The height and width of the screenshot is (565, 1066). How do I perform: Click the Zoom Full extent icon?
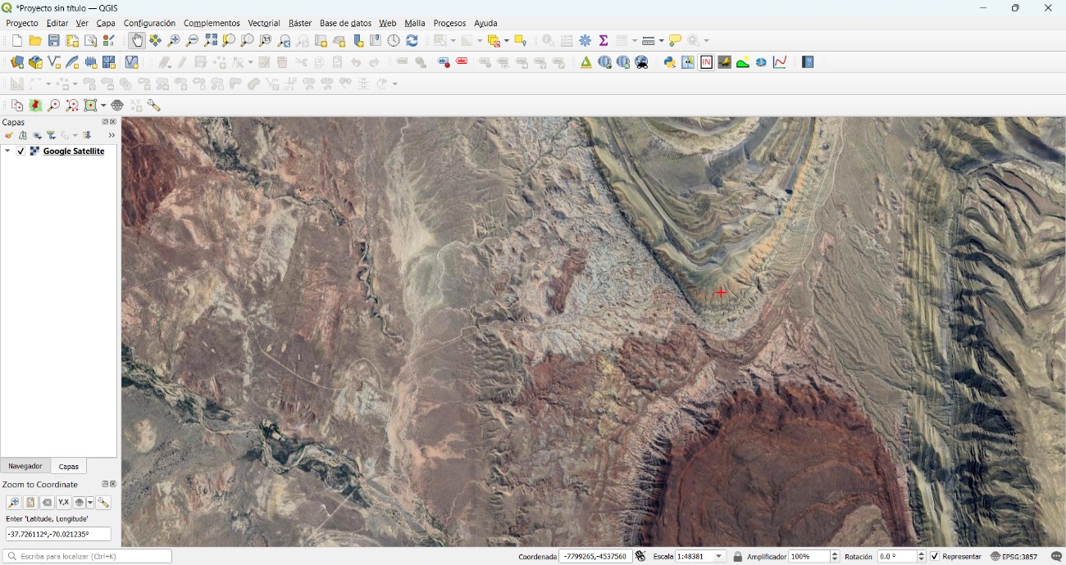pyautogui.click(x=211, y=40)
